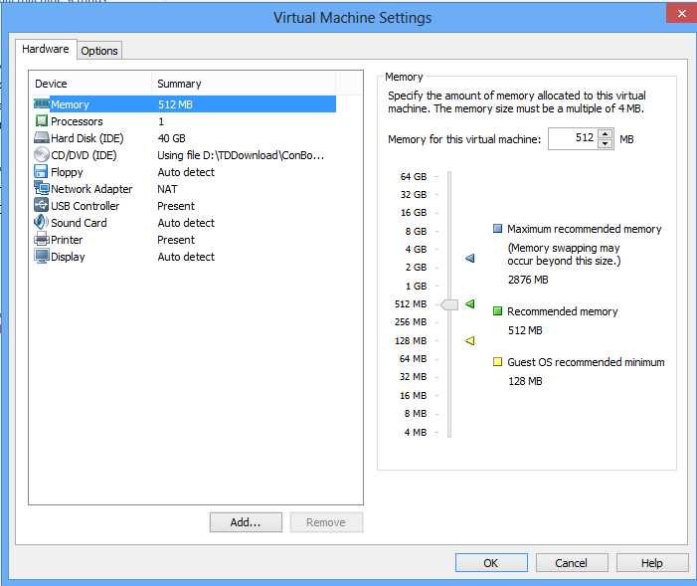697x586 pixels.
Task: Select the USB Controller icon
Action: [42, 206]
